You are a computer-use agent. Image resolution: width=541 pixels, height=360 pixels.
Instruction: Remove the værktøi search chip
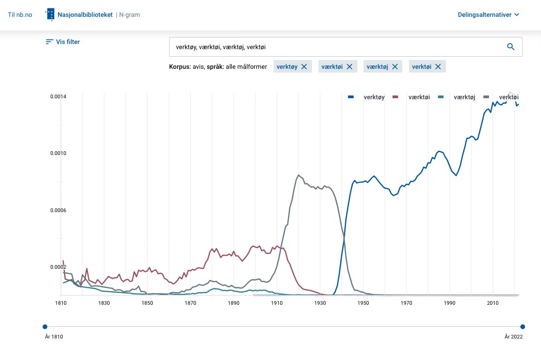tap(349, 66)
